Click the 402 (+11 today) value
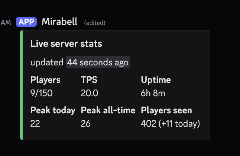The height and width of the screenshot is (156, 240). coord(171,124)
